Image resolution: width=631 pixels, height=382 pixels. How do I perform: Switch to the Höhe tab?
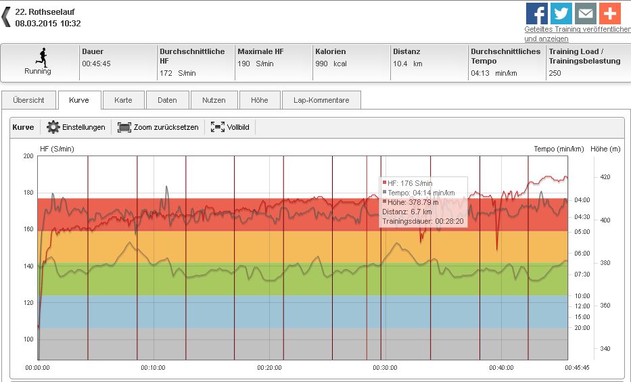259,100
